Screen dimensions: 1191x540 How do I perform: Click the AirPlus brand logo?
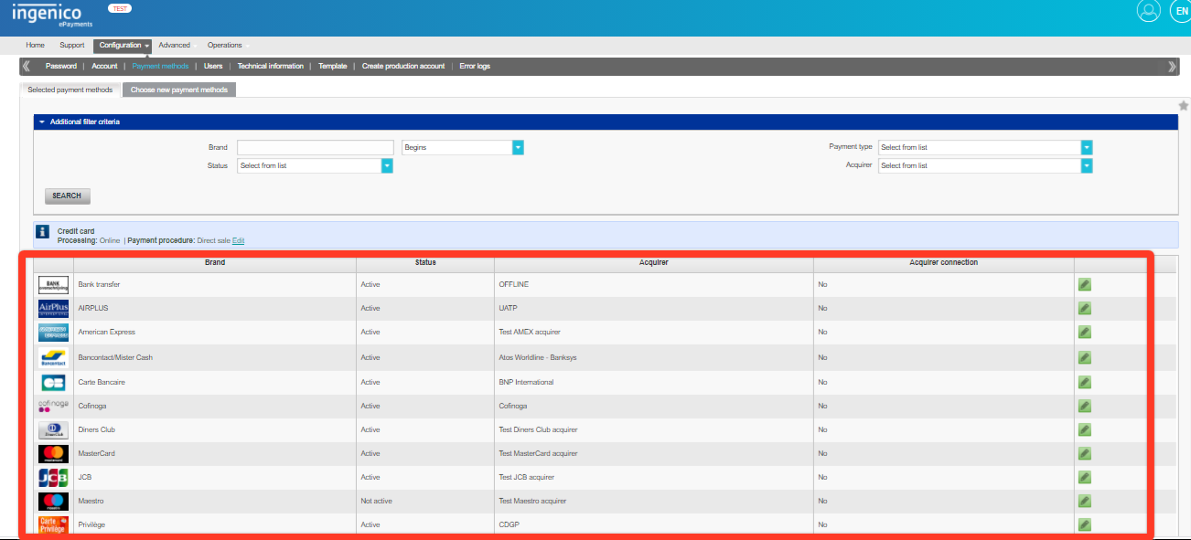54,309
